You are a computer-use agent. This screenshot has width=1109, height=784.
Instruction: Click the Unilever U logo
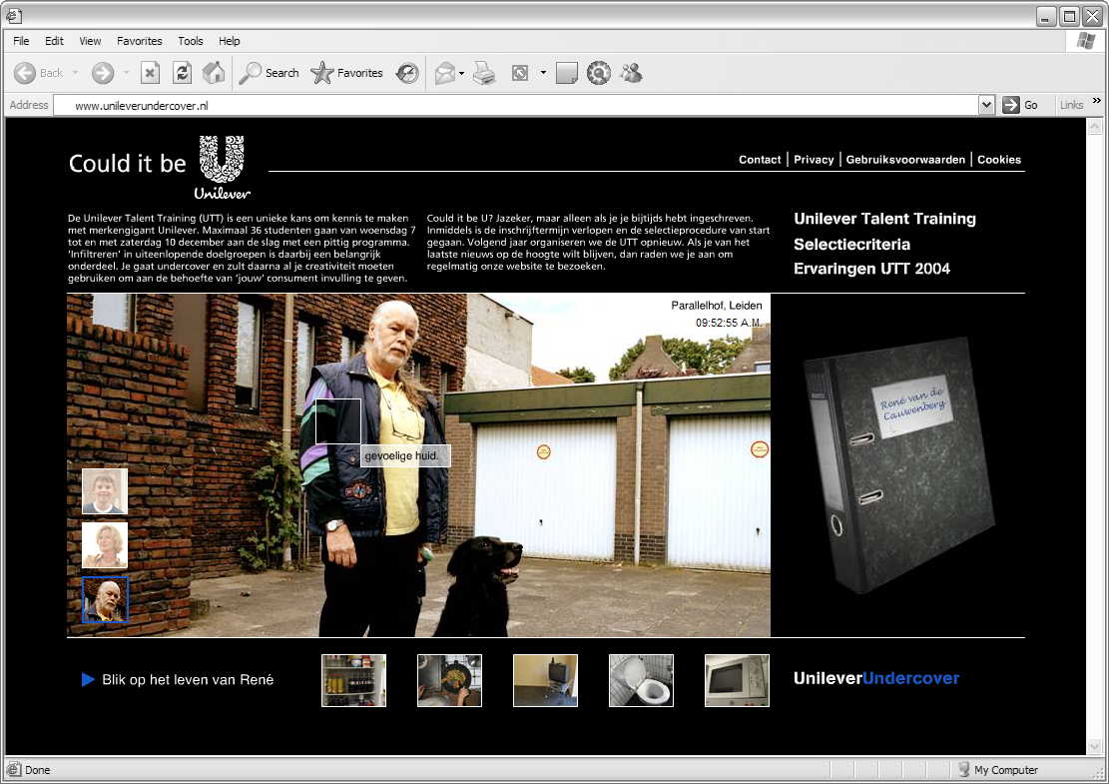pos(222,167)
